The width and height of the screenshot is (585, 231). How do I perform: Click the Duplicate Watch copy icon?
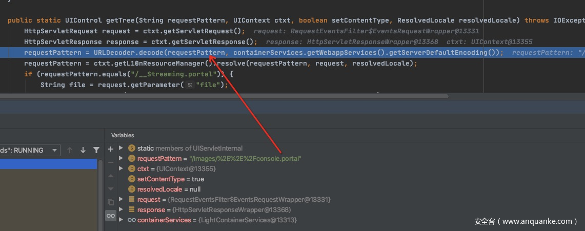pos(111,202)
